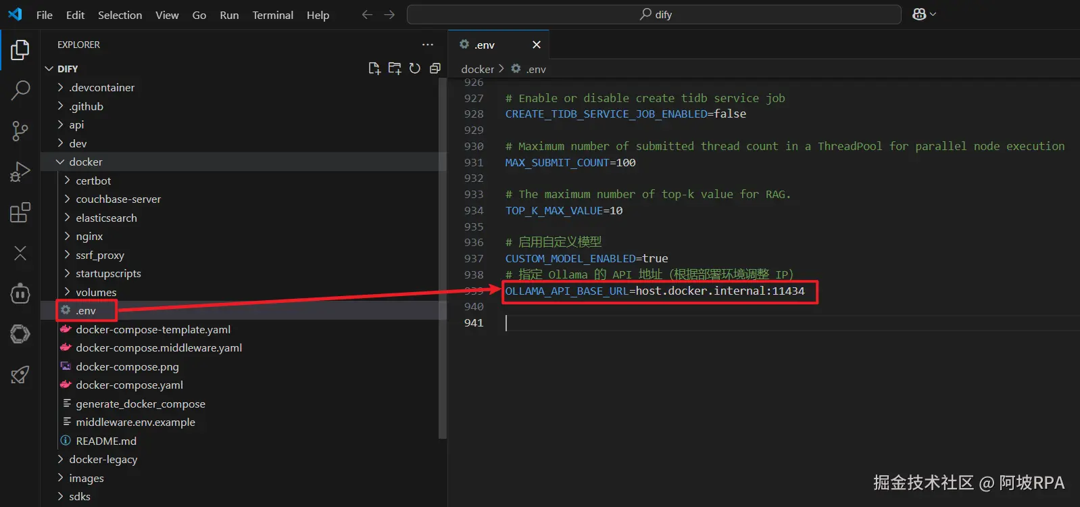The image size is (1080, 507).
Task: Click the VS Code logo icon
Action: click(x=15, y=14)
